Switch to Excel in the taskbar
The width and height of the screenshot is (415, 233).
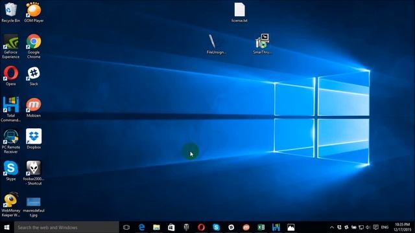(x=261, y=227)
